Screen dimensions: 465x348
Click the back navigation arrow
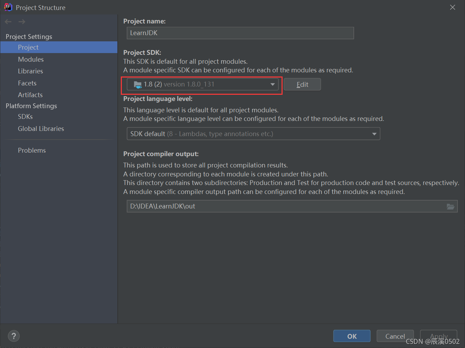coord(8,22)
